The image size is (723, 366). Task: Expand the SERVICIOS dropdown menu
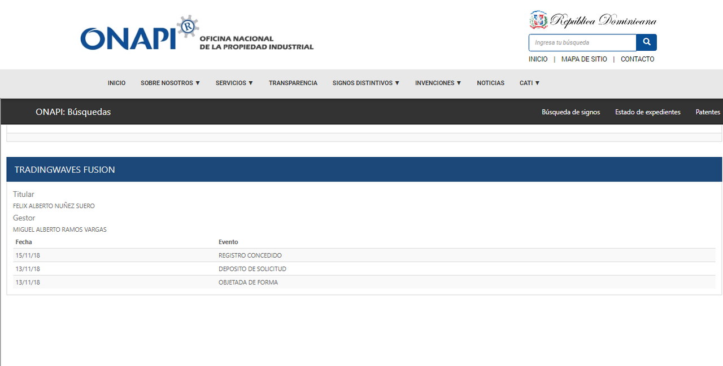point(234,83)
